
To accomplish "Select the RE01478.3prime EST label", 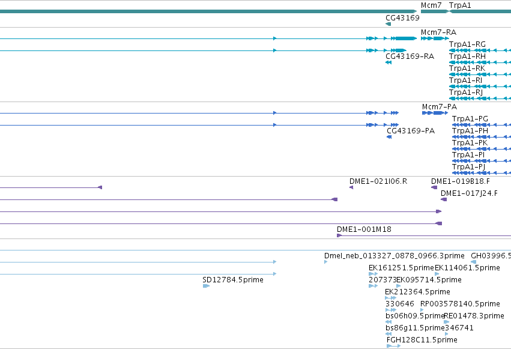I will click(x=474, y=316).
